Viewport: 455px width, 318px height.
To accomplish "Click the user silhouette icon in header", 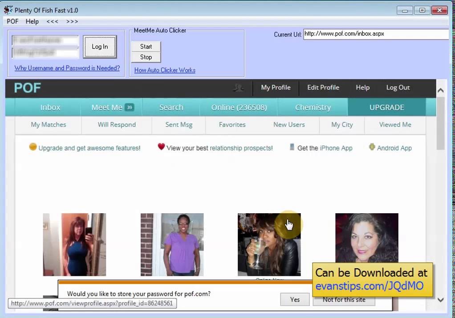I will [x=238, y=87].
